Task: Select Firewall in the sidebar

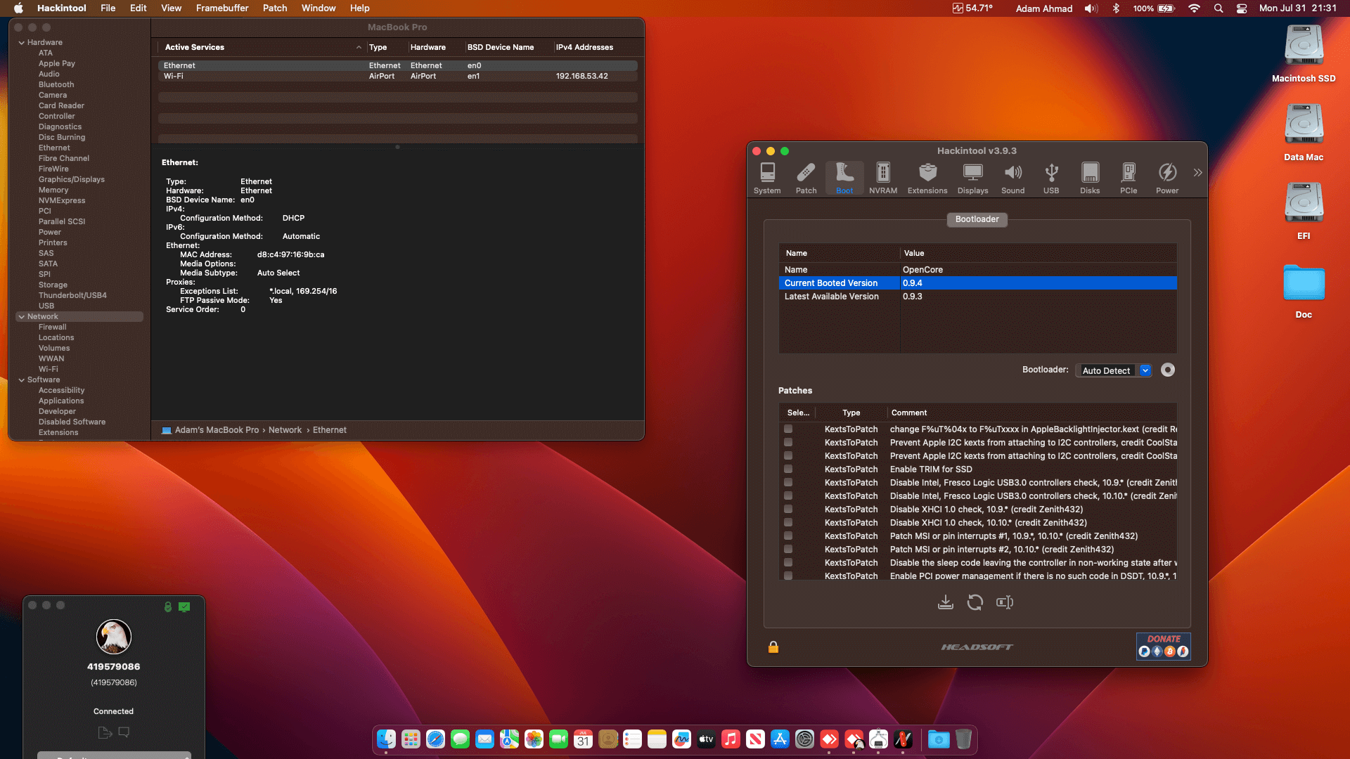Action: click(52, 327)
